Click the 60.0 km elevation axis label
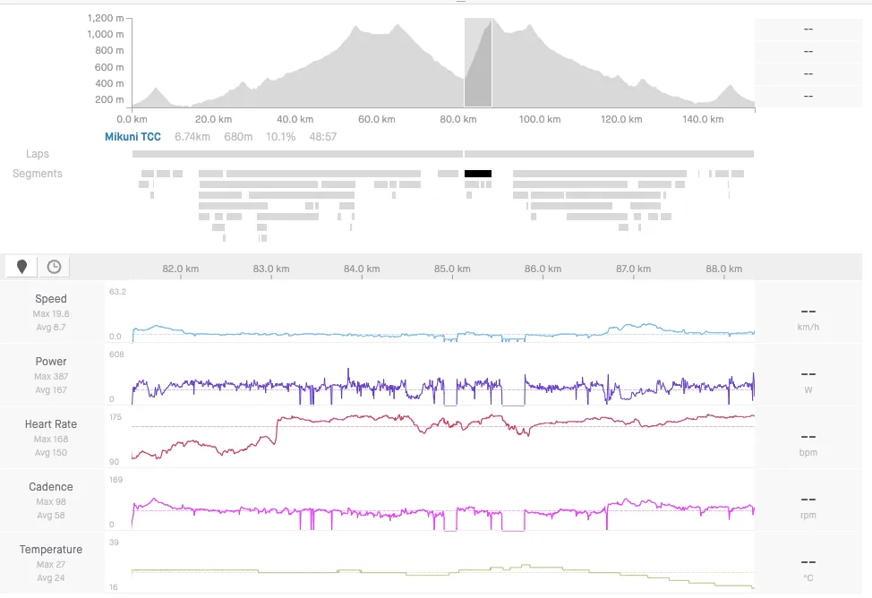872x598 pixels. pyautogui.click(x=376, y=119)
